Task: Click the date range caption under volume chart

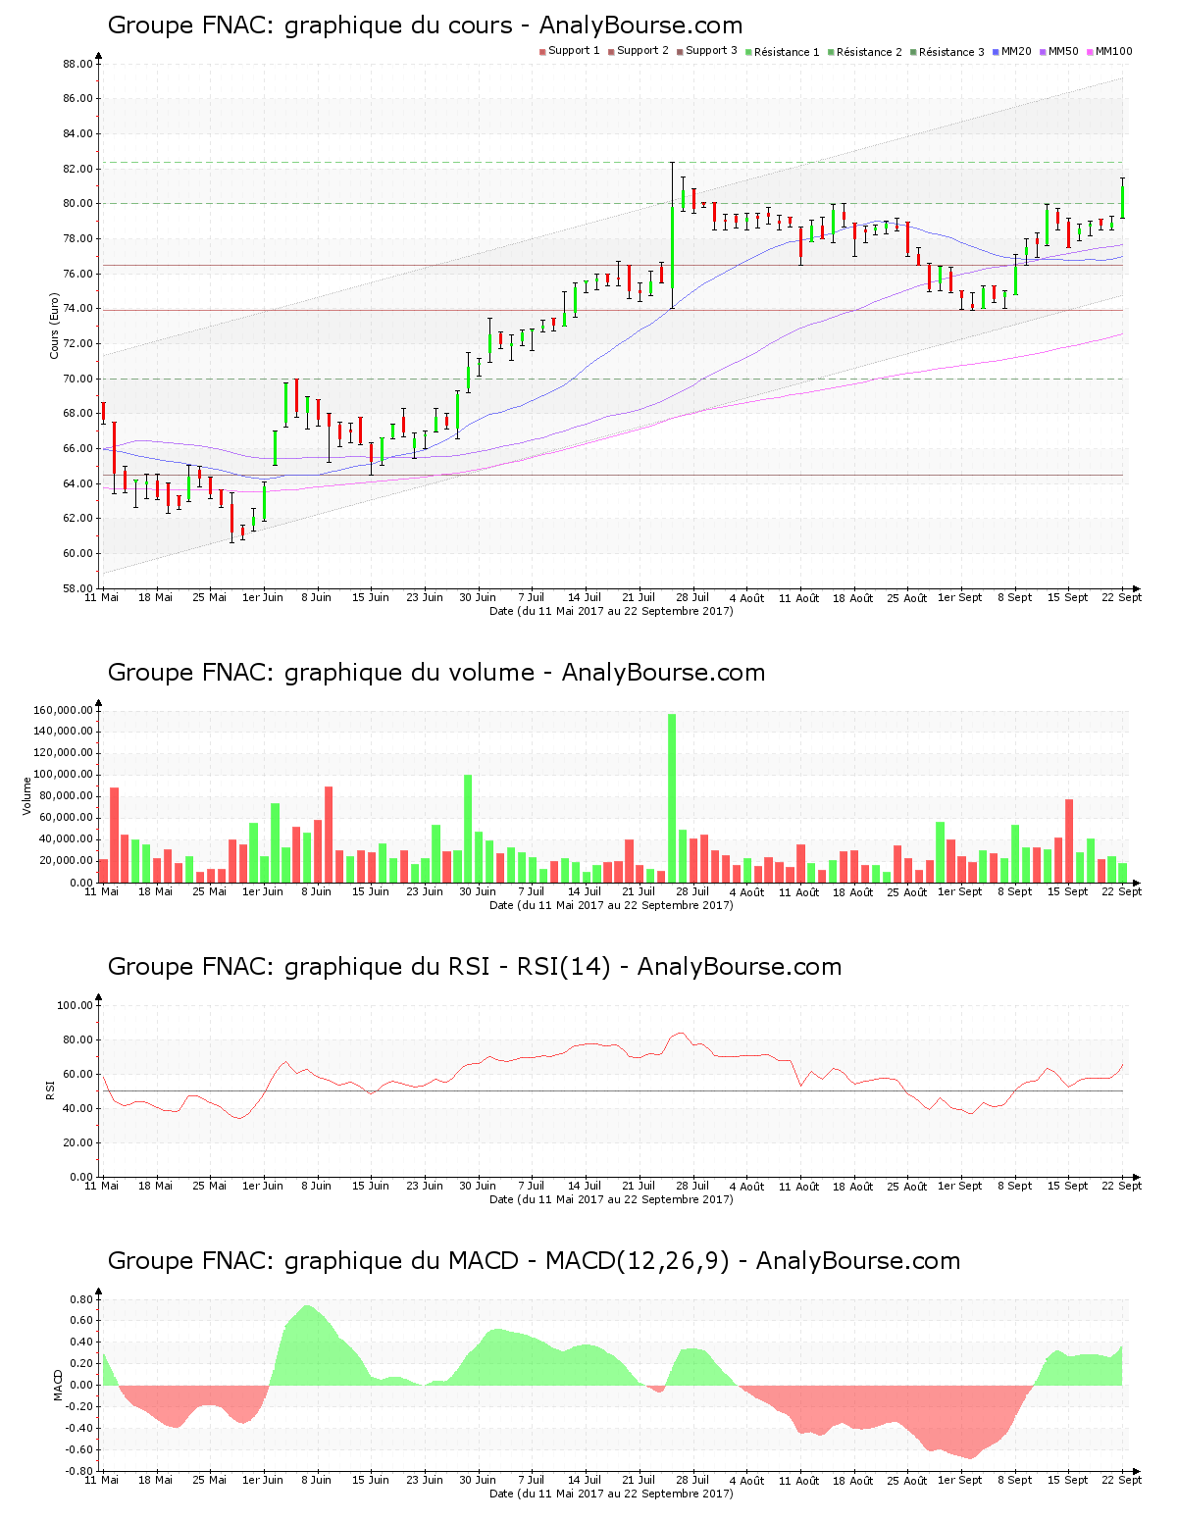Action: tap(611, 905)
